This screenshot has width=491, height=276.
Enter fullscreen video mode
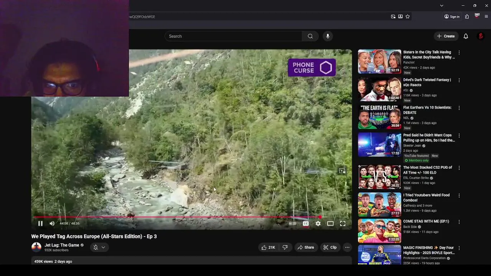343,223
